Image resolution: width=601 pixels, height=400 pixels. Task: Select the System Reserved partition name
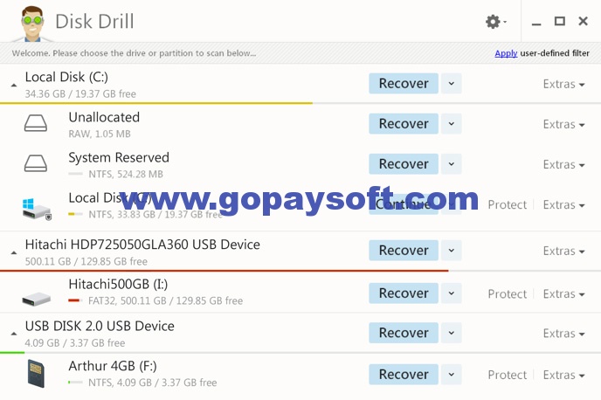(119, 157)
